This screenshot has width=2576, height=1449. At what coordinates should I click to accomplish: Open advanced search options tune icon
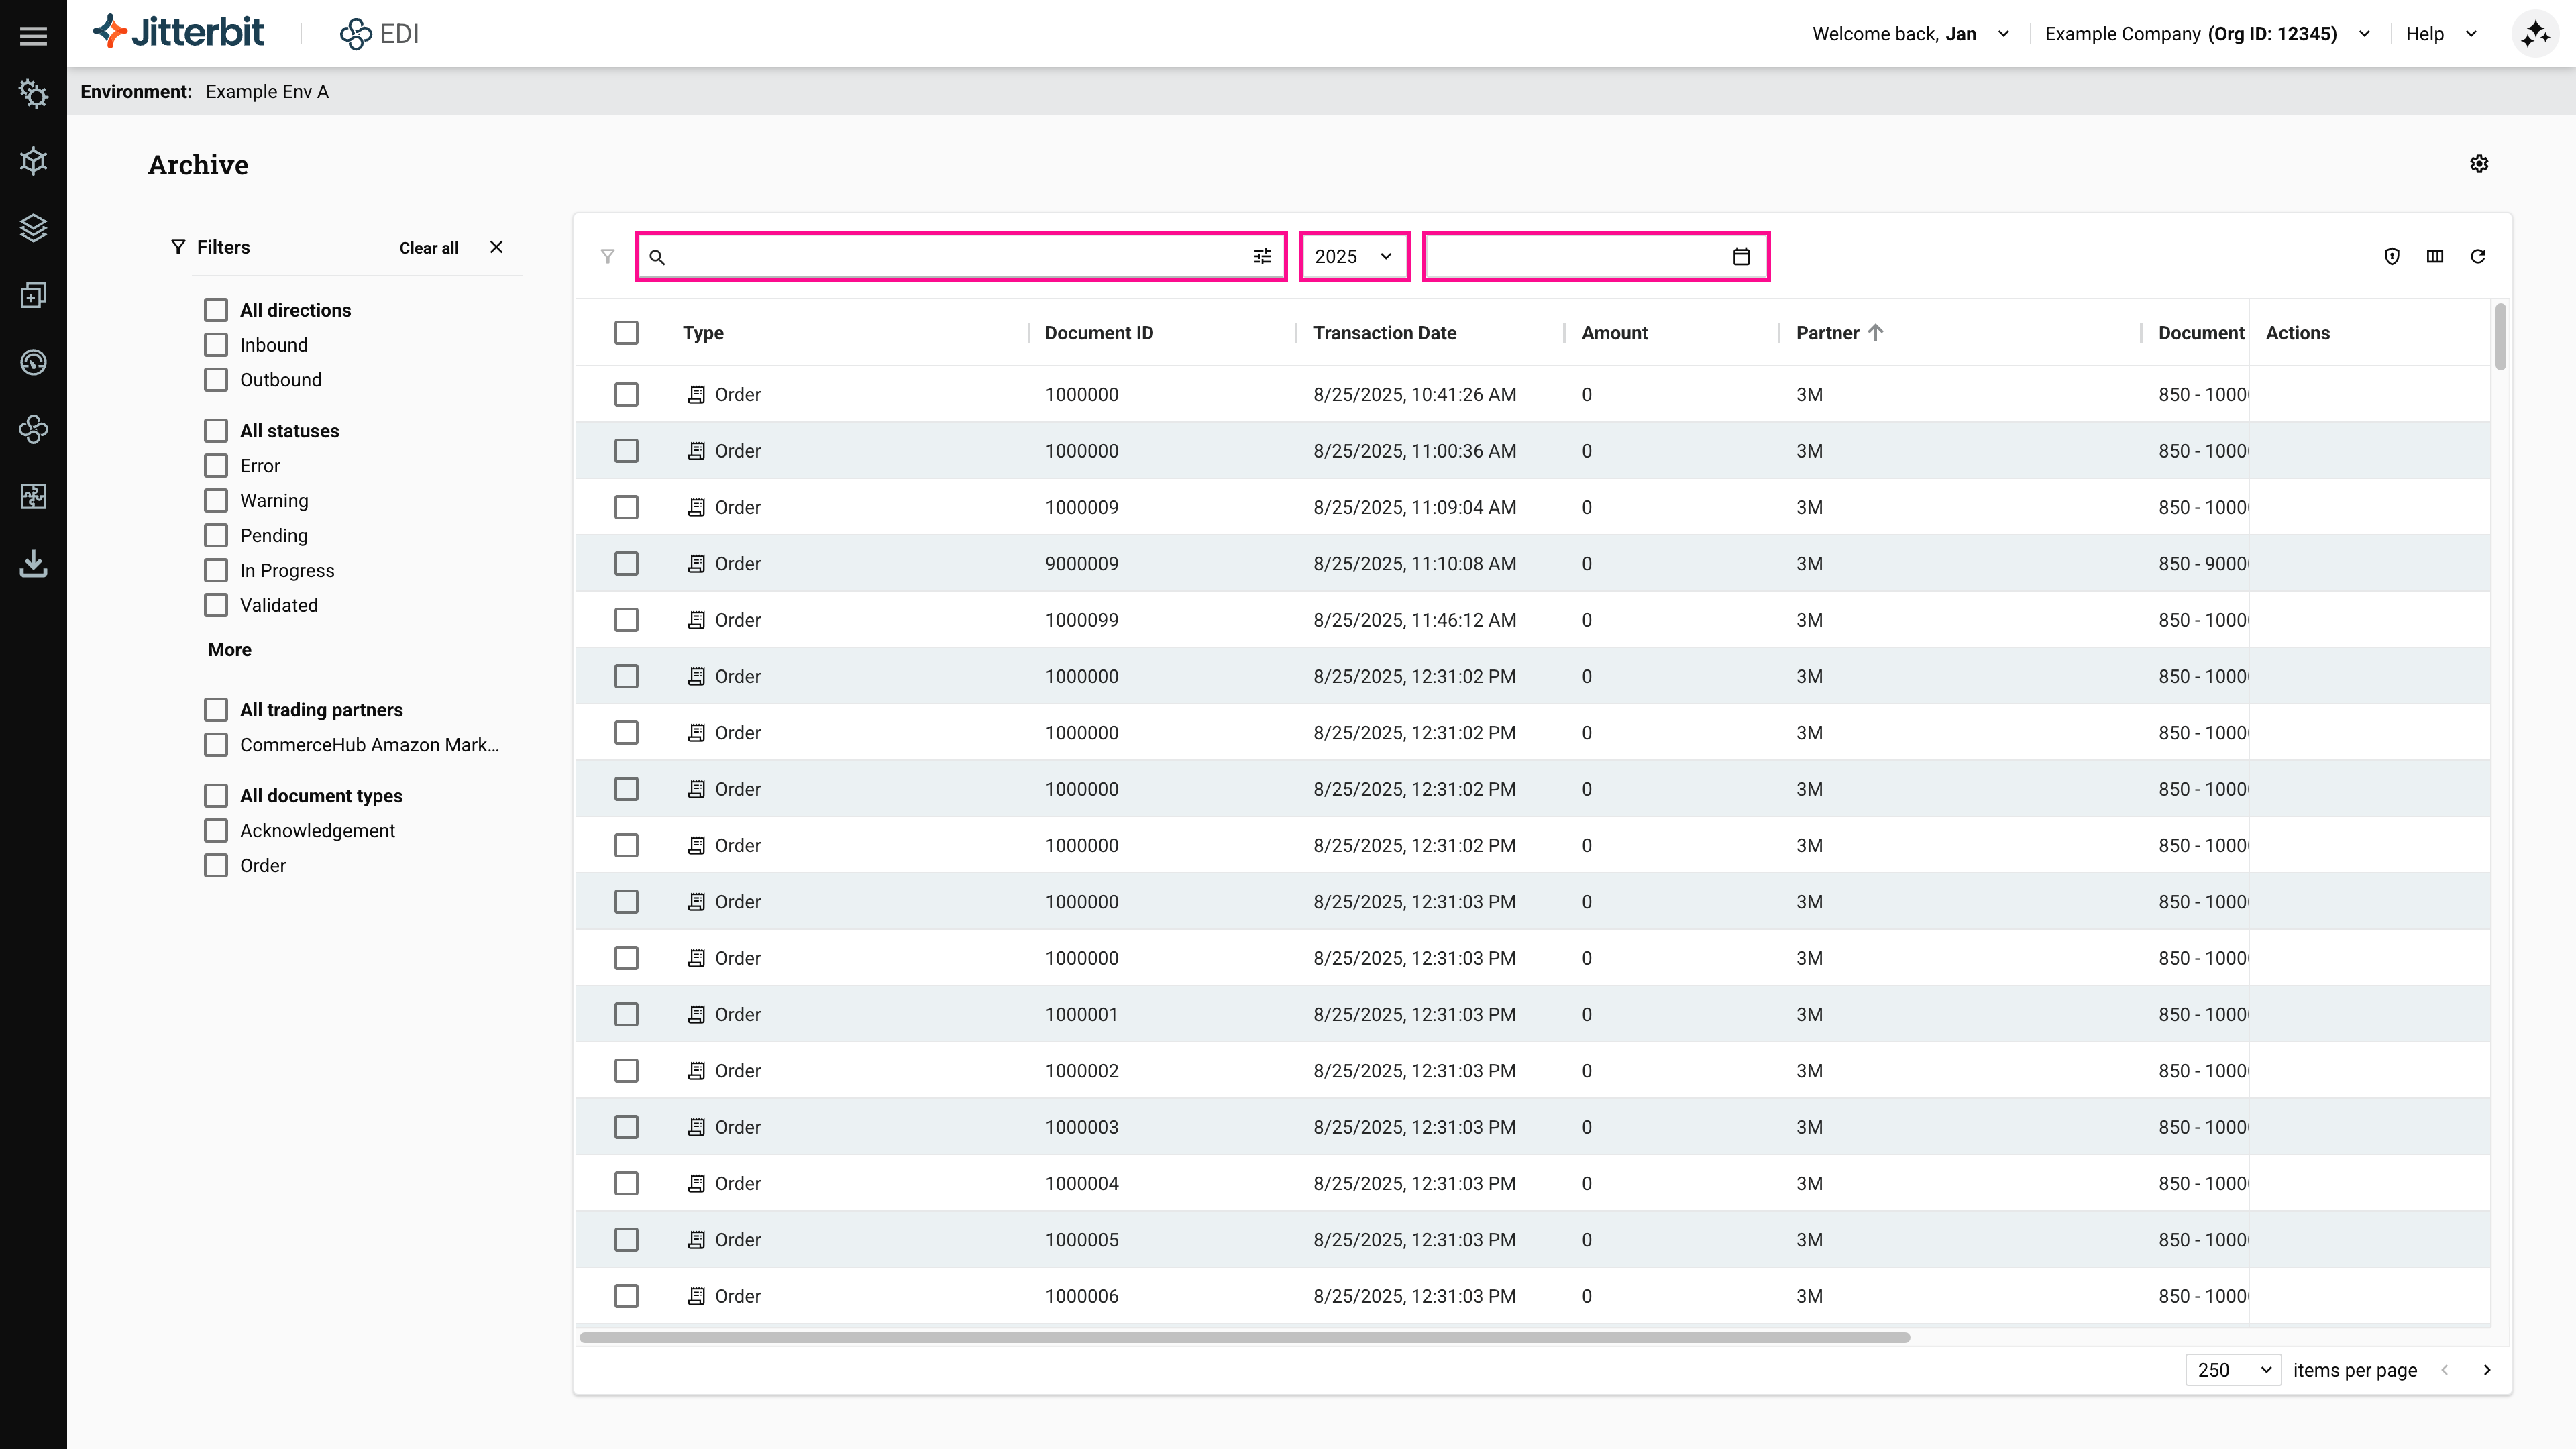pyautogui.click(x=1262, y=256)
